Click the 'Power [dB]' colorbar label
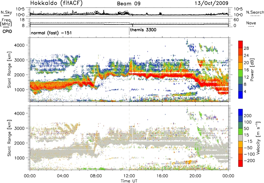 252,70
